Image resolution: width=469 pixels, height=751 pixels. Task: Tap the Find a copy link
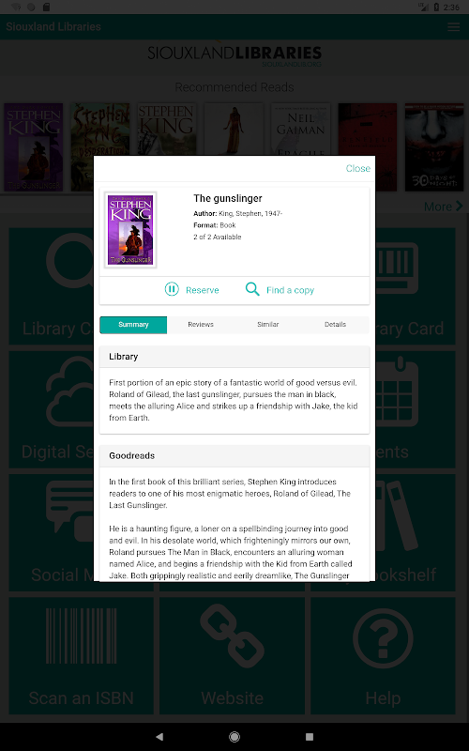tap(290, 290)
